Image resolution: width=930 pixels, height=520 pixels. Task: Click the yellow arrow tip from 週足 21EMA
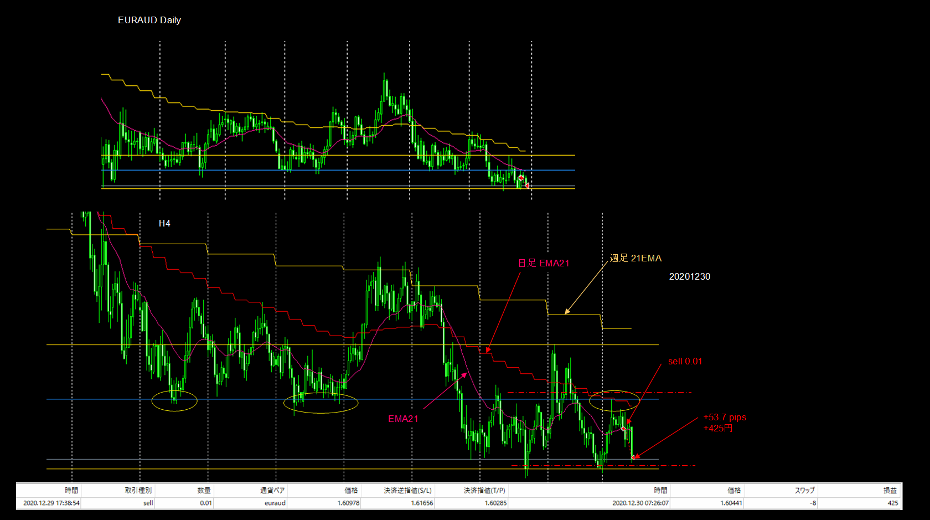tap(566, 313)
